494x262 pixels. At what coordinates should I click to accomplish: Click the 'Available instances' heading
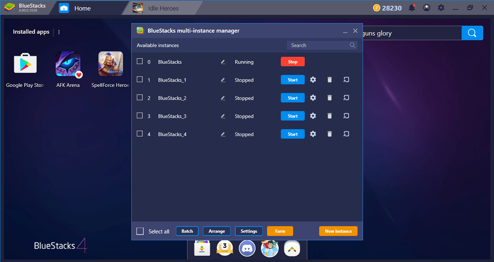[x=158, y=45]
